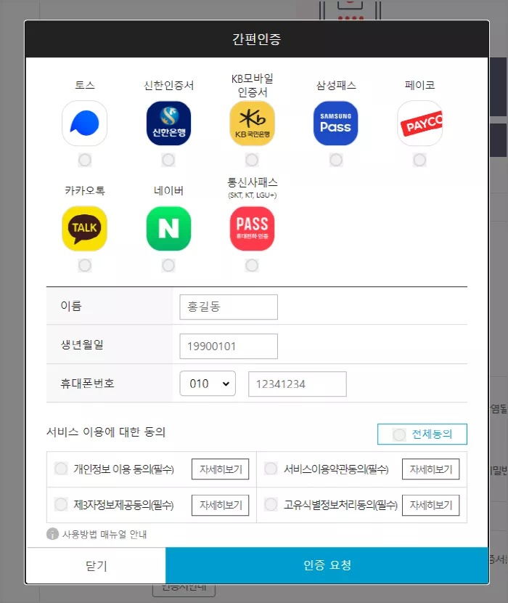Image resolution: width=508 pixels, height=603 pixels.
Task: Choose the radio button under 페이코
Action: pos(419,160)
